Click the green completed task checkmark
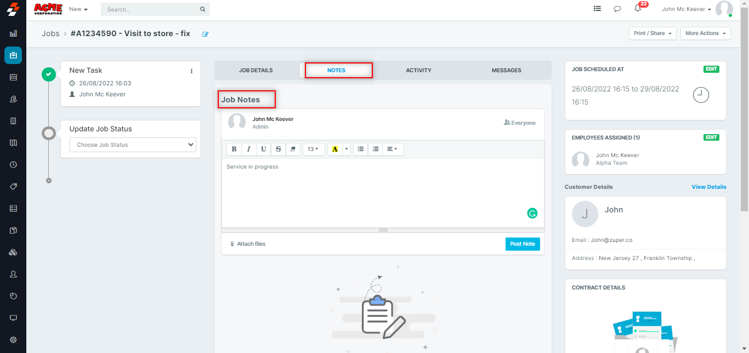Image resolution: width=749 pixels, height=353 pixels. tap(49, 74)
